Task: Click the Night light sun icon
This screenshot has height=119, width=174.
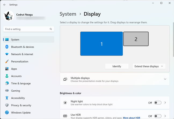Action: [65, 103]
